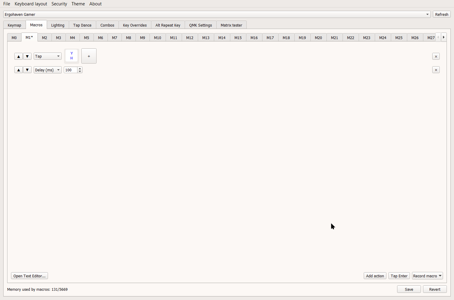Screen dimensions: 454x300
Task: Open the Tap action type dropdown
Action: (47, 56)
